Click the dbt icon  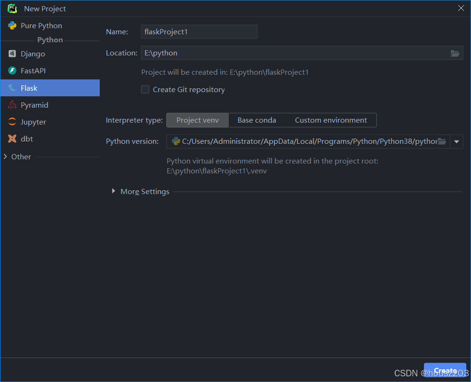pos(11,139)
